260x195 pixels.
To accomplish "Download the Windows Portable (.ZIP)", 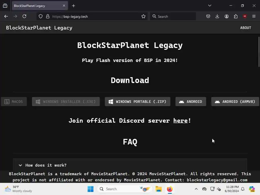I will [x=137, y=102].
